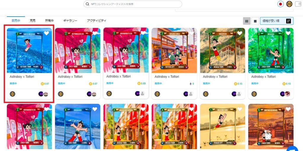Toggle heart on Nageiredo Misasa Town card

[240, 33]
